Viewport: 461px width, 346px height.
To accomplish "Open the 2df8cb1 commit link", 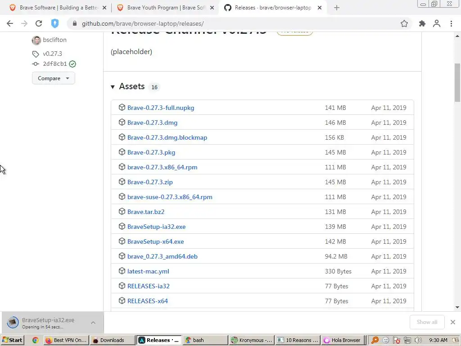I will coord(55,64).
